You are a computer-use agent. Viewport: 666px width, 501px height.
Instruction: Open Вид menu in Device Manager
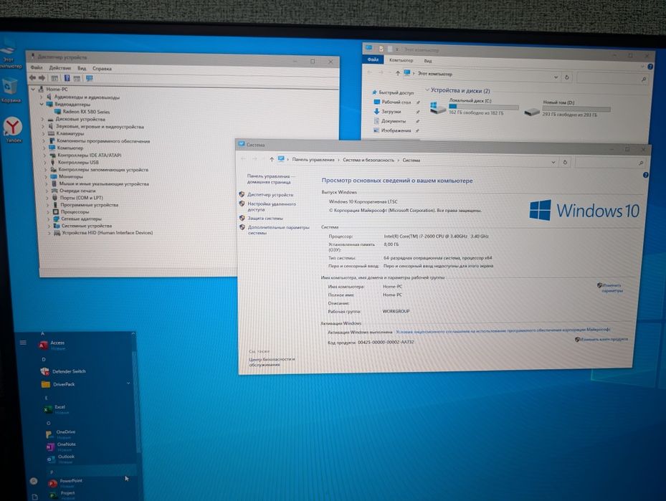coord(82,68)
